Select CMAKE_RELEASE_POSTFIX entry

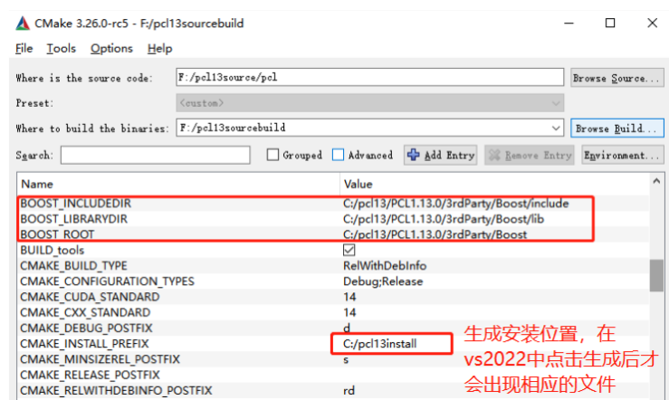[90, 375]
